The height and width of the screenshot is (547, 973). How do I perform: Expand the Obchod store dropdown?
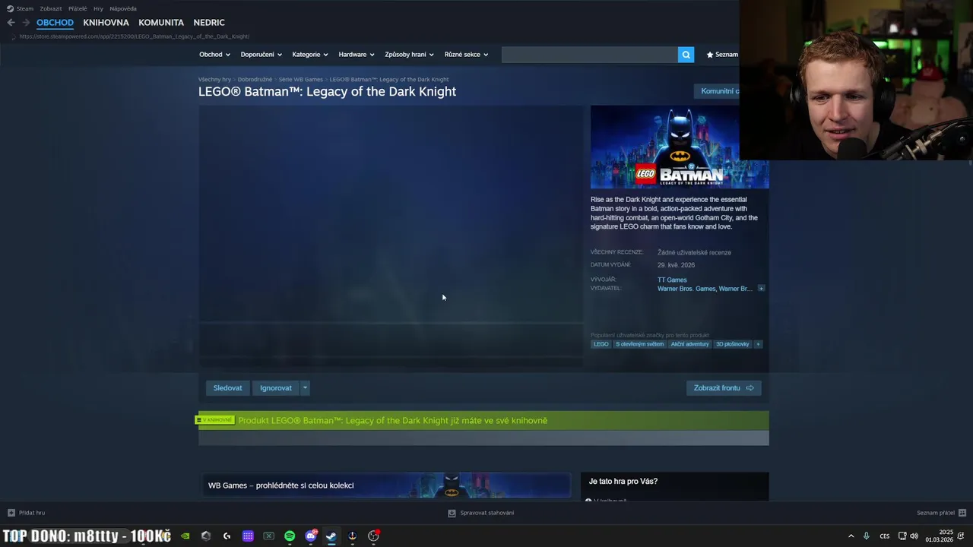click(x=214, y=55)
